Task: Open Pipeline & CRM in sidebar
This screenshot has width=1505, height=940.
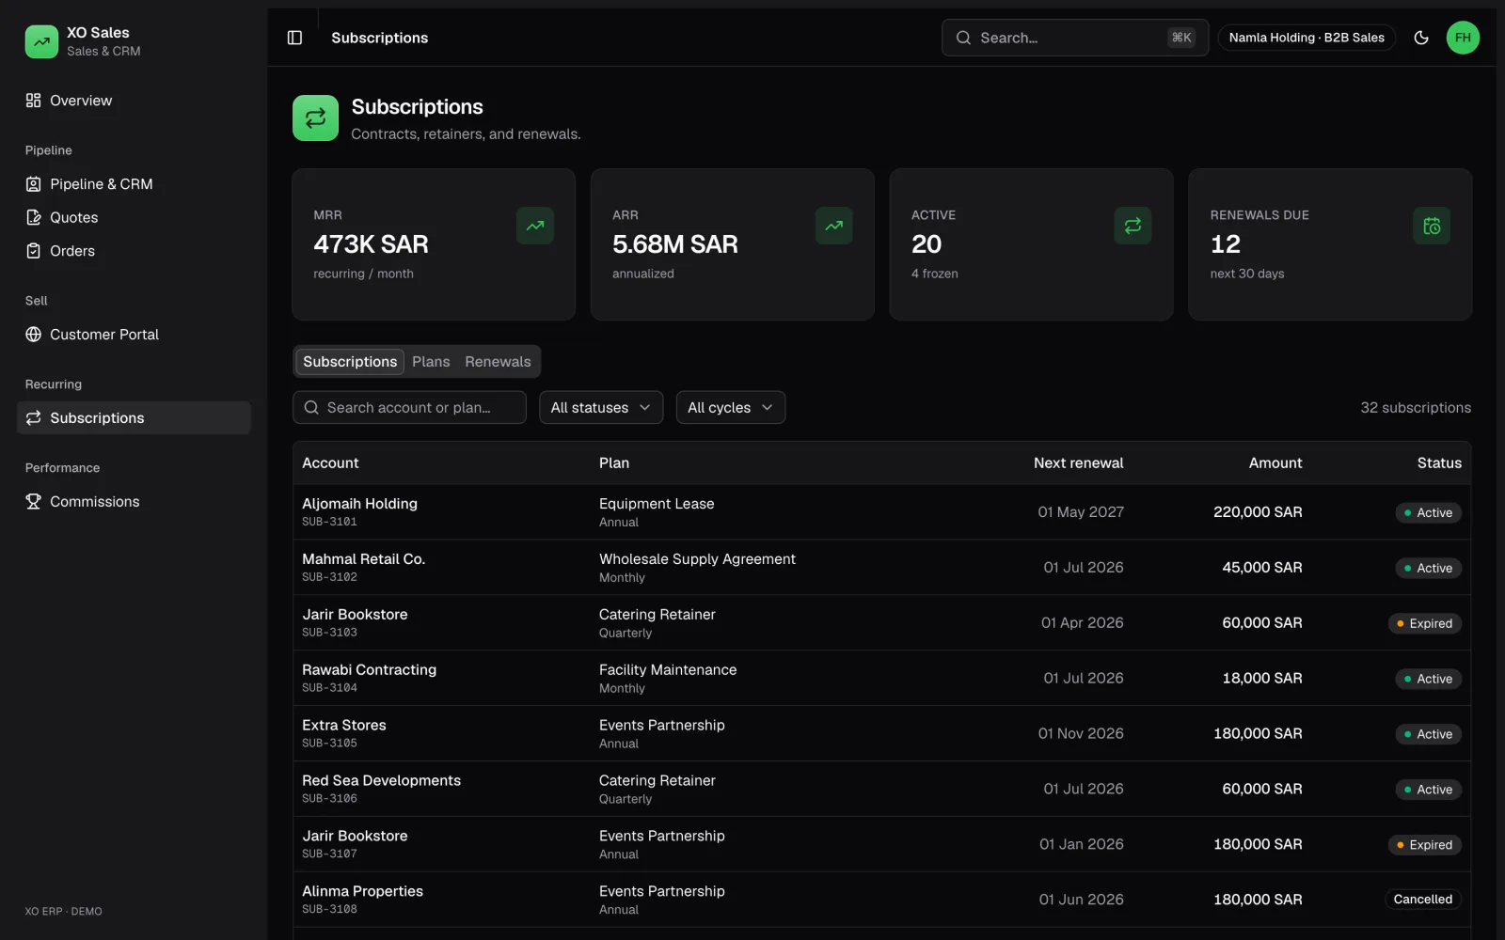Action: point(134,184)
